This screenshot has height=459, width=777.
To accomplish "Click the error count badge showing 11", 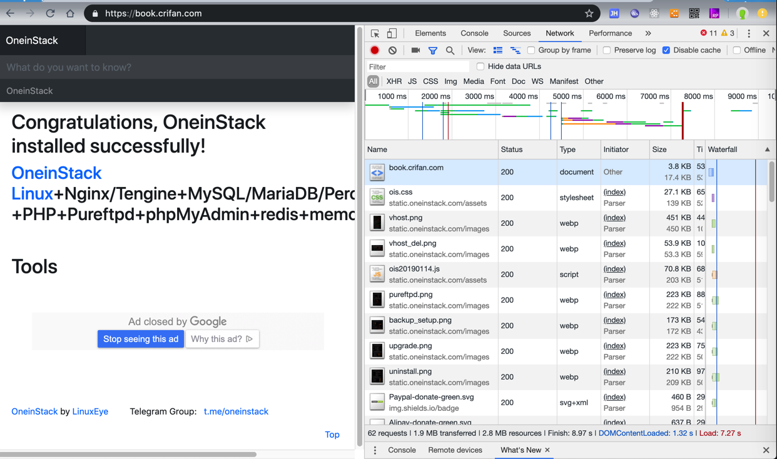I will point(709,33).
